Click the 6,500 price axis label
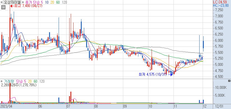Viewport: 231px width, 109px height. coord(219,28)
